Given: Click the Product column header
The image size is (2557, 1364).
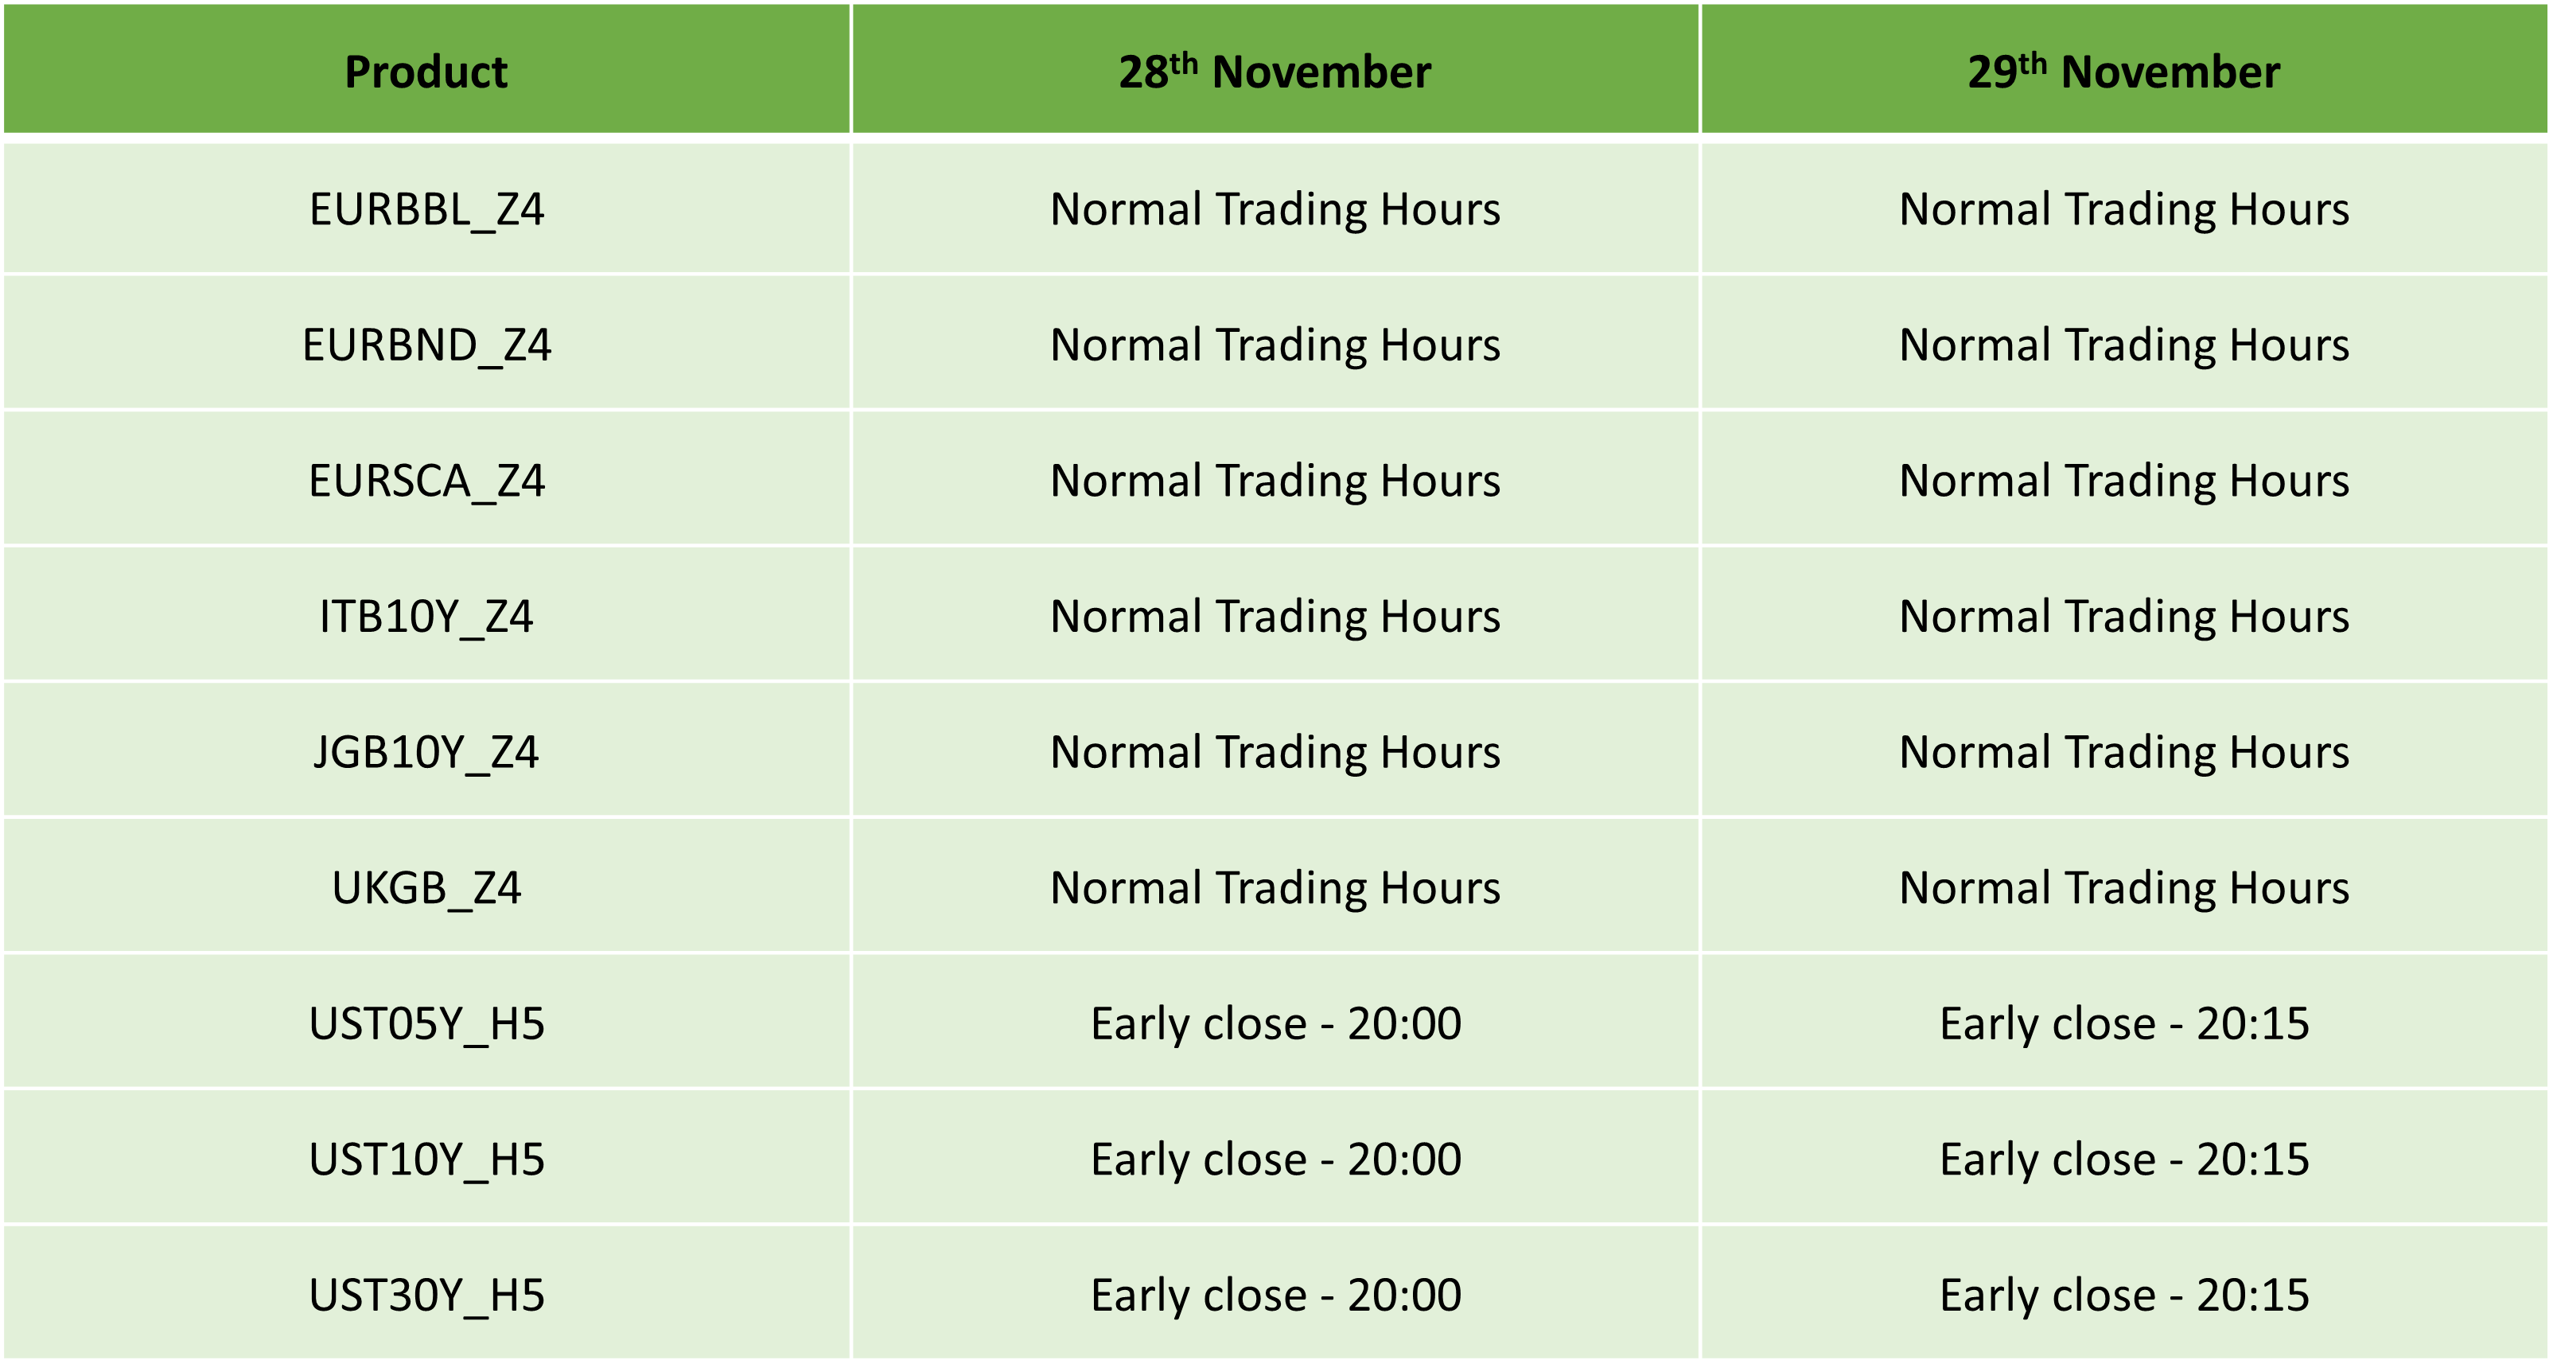Looking at the screenshot, I should pyautogui.click(x=426, y=69).
